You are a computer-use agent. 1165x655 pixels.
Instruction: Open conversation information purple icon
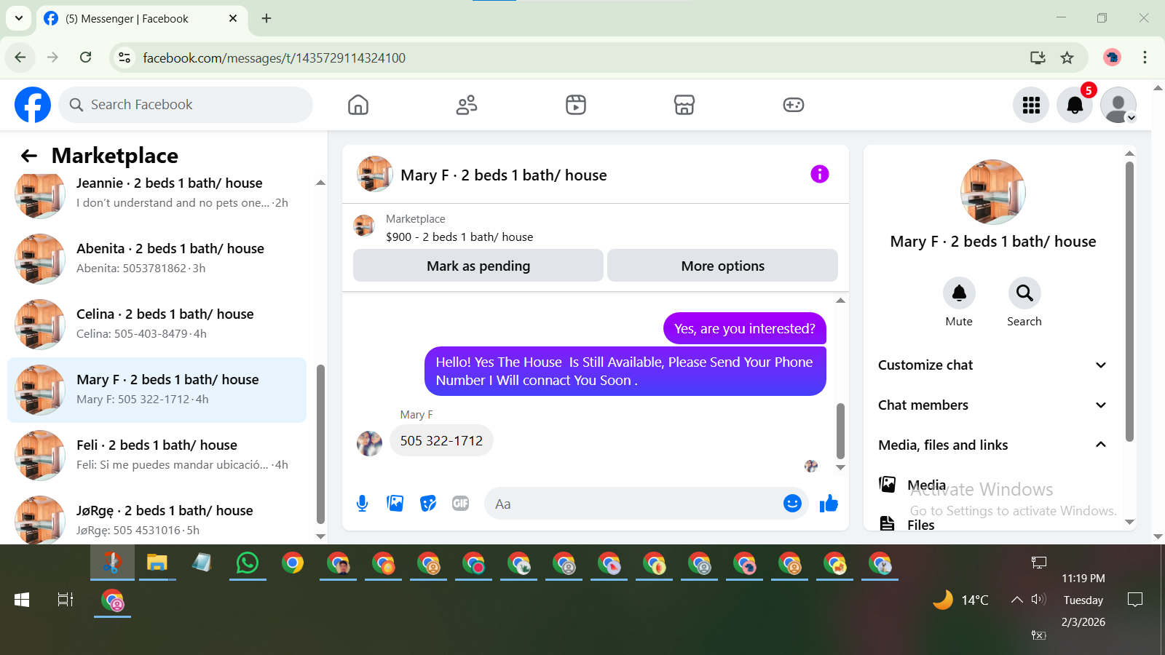point(820,174)
